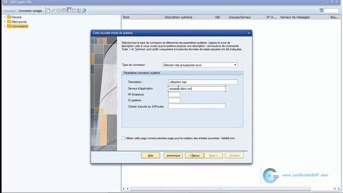Click the bottom-left right scroll arrow
This screenshot has height=193, width=343.
pos(128,189)
